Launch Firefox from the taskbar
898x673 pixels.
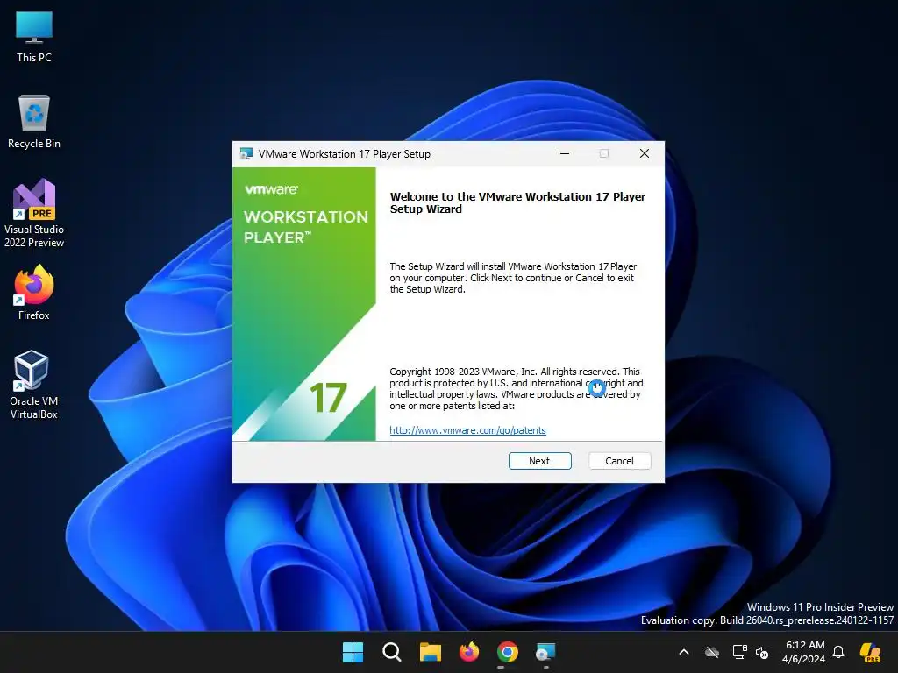click(469, 652)
